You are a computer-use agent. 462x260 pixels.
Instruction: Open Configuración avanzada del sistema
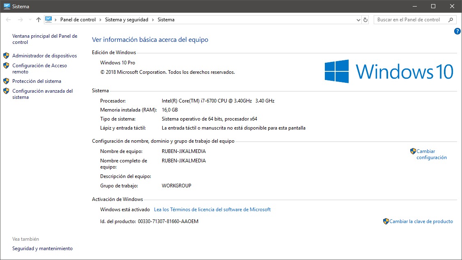point(42,94)
